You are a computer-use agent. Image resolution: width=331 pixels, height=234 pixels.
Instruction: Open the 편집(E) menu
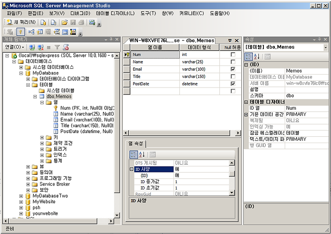[x=35, y=13]
